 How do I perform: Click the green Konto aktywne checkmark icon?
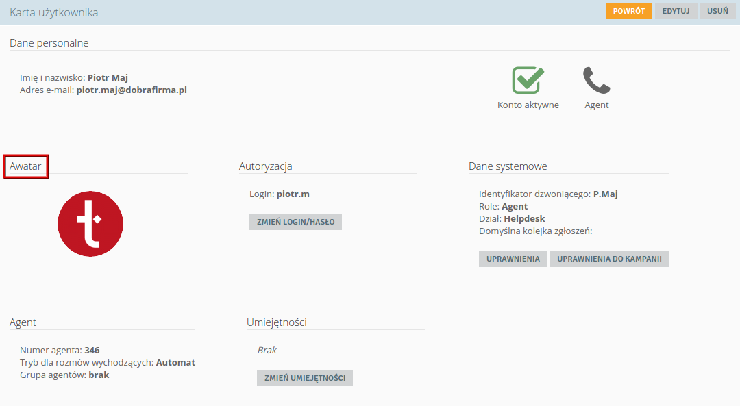click(528, 80)
